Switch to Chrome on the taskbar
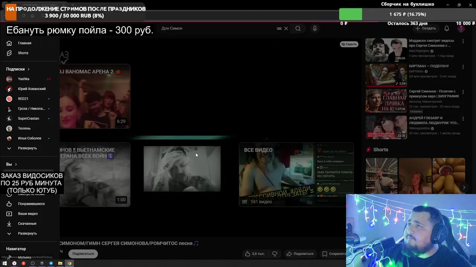 pyautogui.click(x=69, y=263)
